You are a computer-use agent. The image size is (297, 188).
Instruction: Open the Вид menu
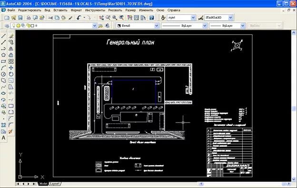(x=47, y=10)
